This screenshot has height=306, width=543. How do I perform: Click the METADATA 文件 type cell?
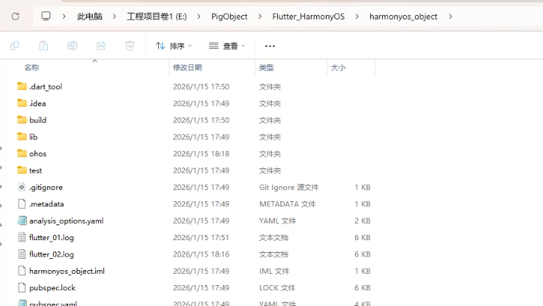click(288, 204)
